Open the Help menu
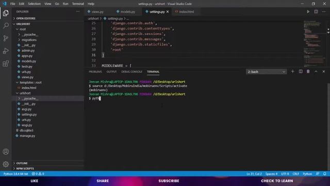This screenshot has height=186, width=330. pos(91,4)
